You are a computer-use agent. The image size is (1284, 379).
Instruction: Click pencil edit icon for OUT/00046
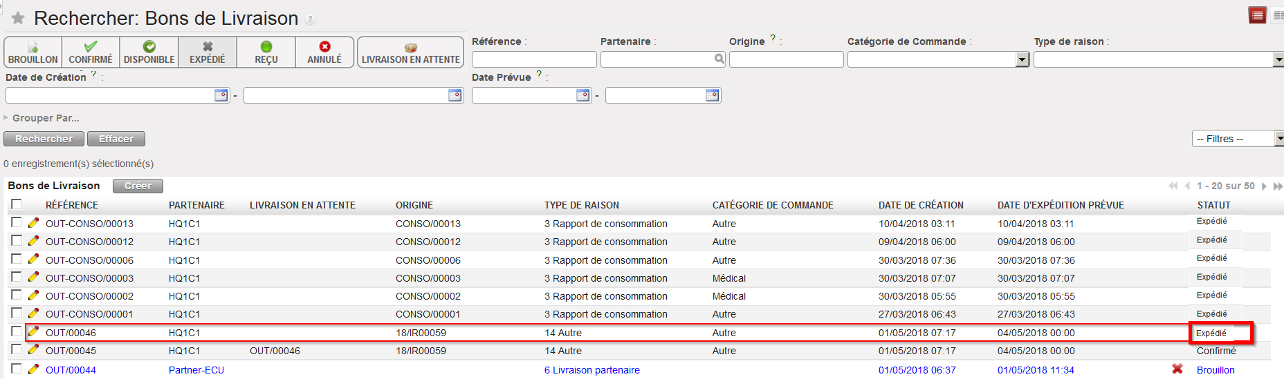click(33, 332)
